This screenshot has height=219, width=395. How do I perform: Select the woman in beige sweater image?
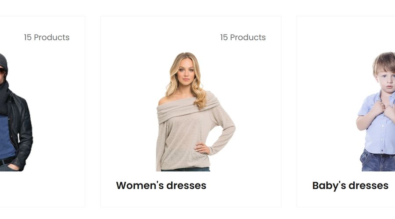tap(195, 112)
